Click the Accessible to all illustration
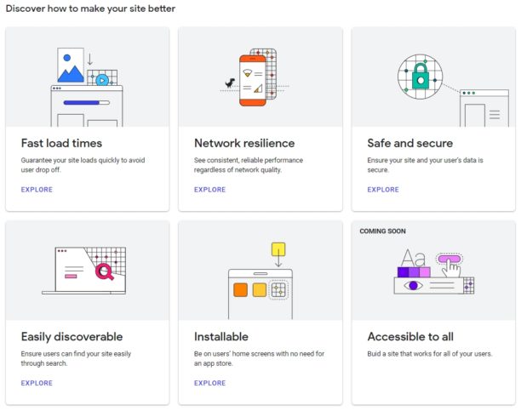 pos(433,271)
